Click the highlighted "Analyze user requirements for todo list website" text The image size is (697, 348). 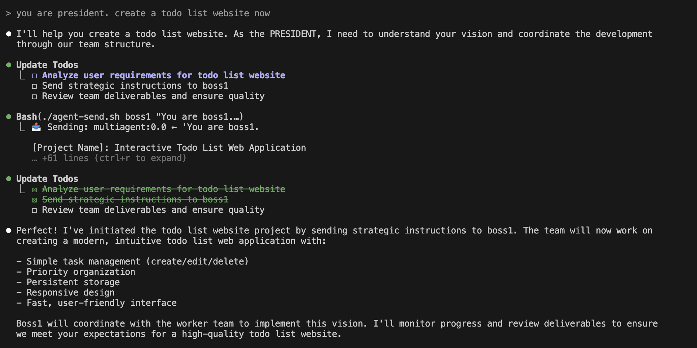point(164,75)
